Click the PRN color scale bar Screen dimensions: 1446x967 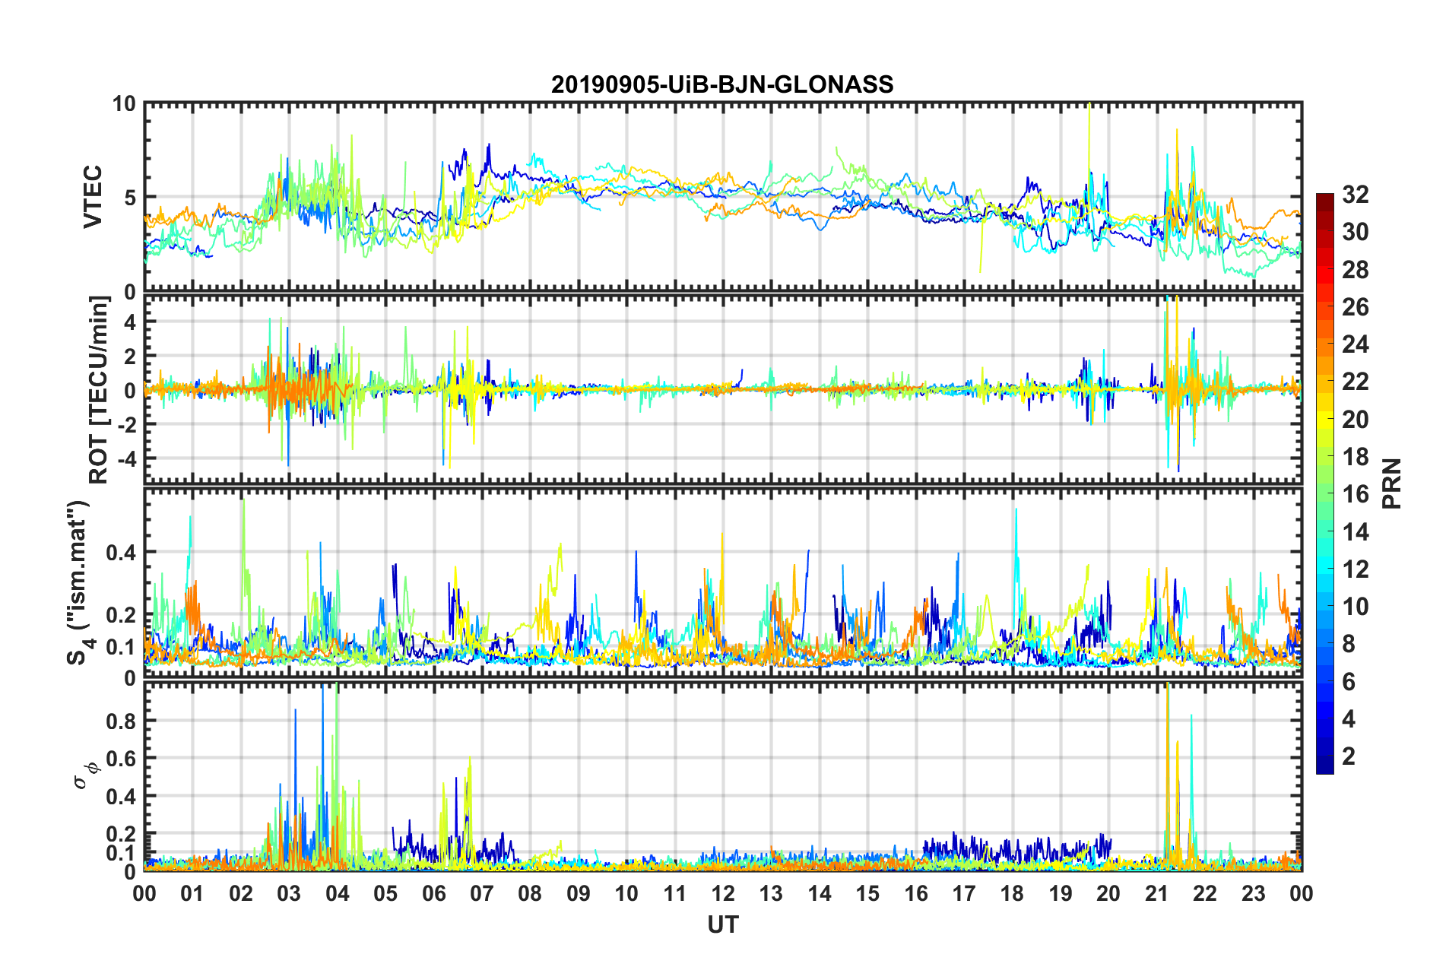coord(1325,483)
